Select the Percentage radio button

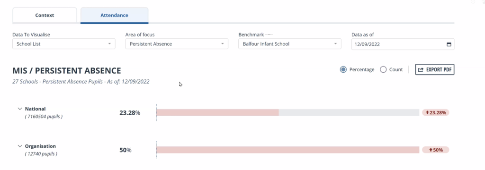point(343,69)
